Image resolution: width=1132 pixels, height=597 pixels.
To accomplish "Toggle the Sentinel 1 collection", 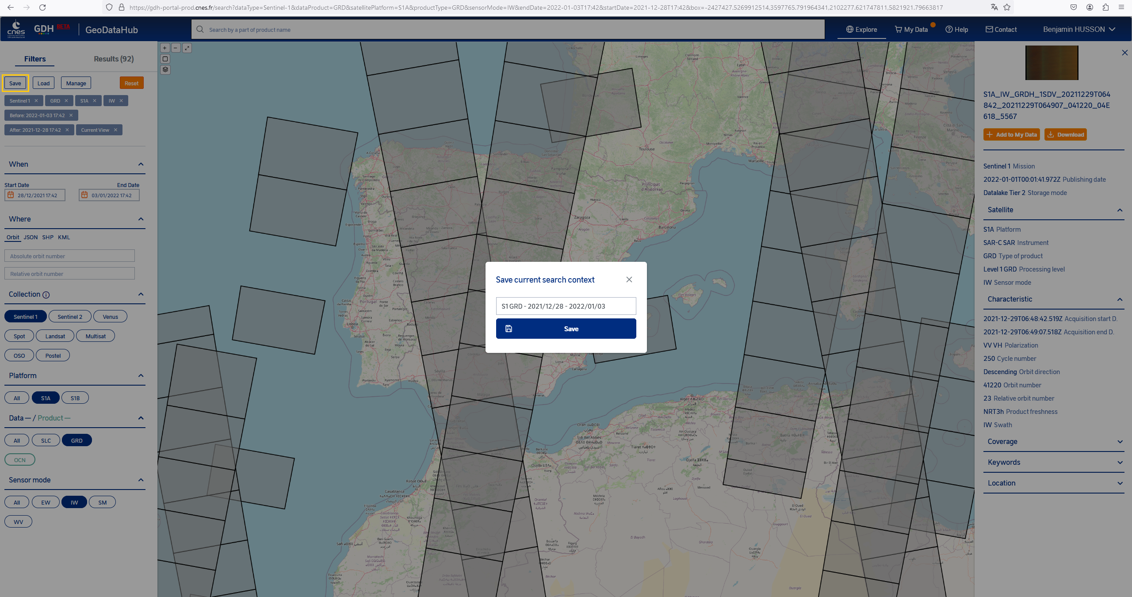I will [25, 317].
